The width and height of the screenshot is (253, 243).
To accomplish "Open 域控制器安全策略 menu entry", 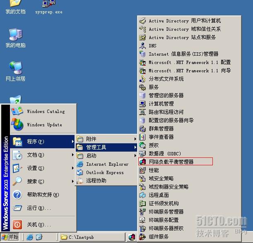I will [x=189, y=187].
